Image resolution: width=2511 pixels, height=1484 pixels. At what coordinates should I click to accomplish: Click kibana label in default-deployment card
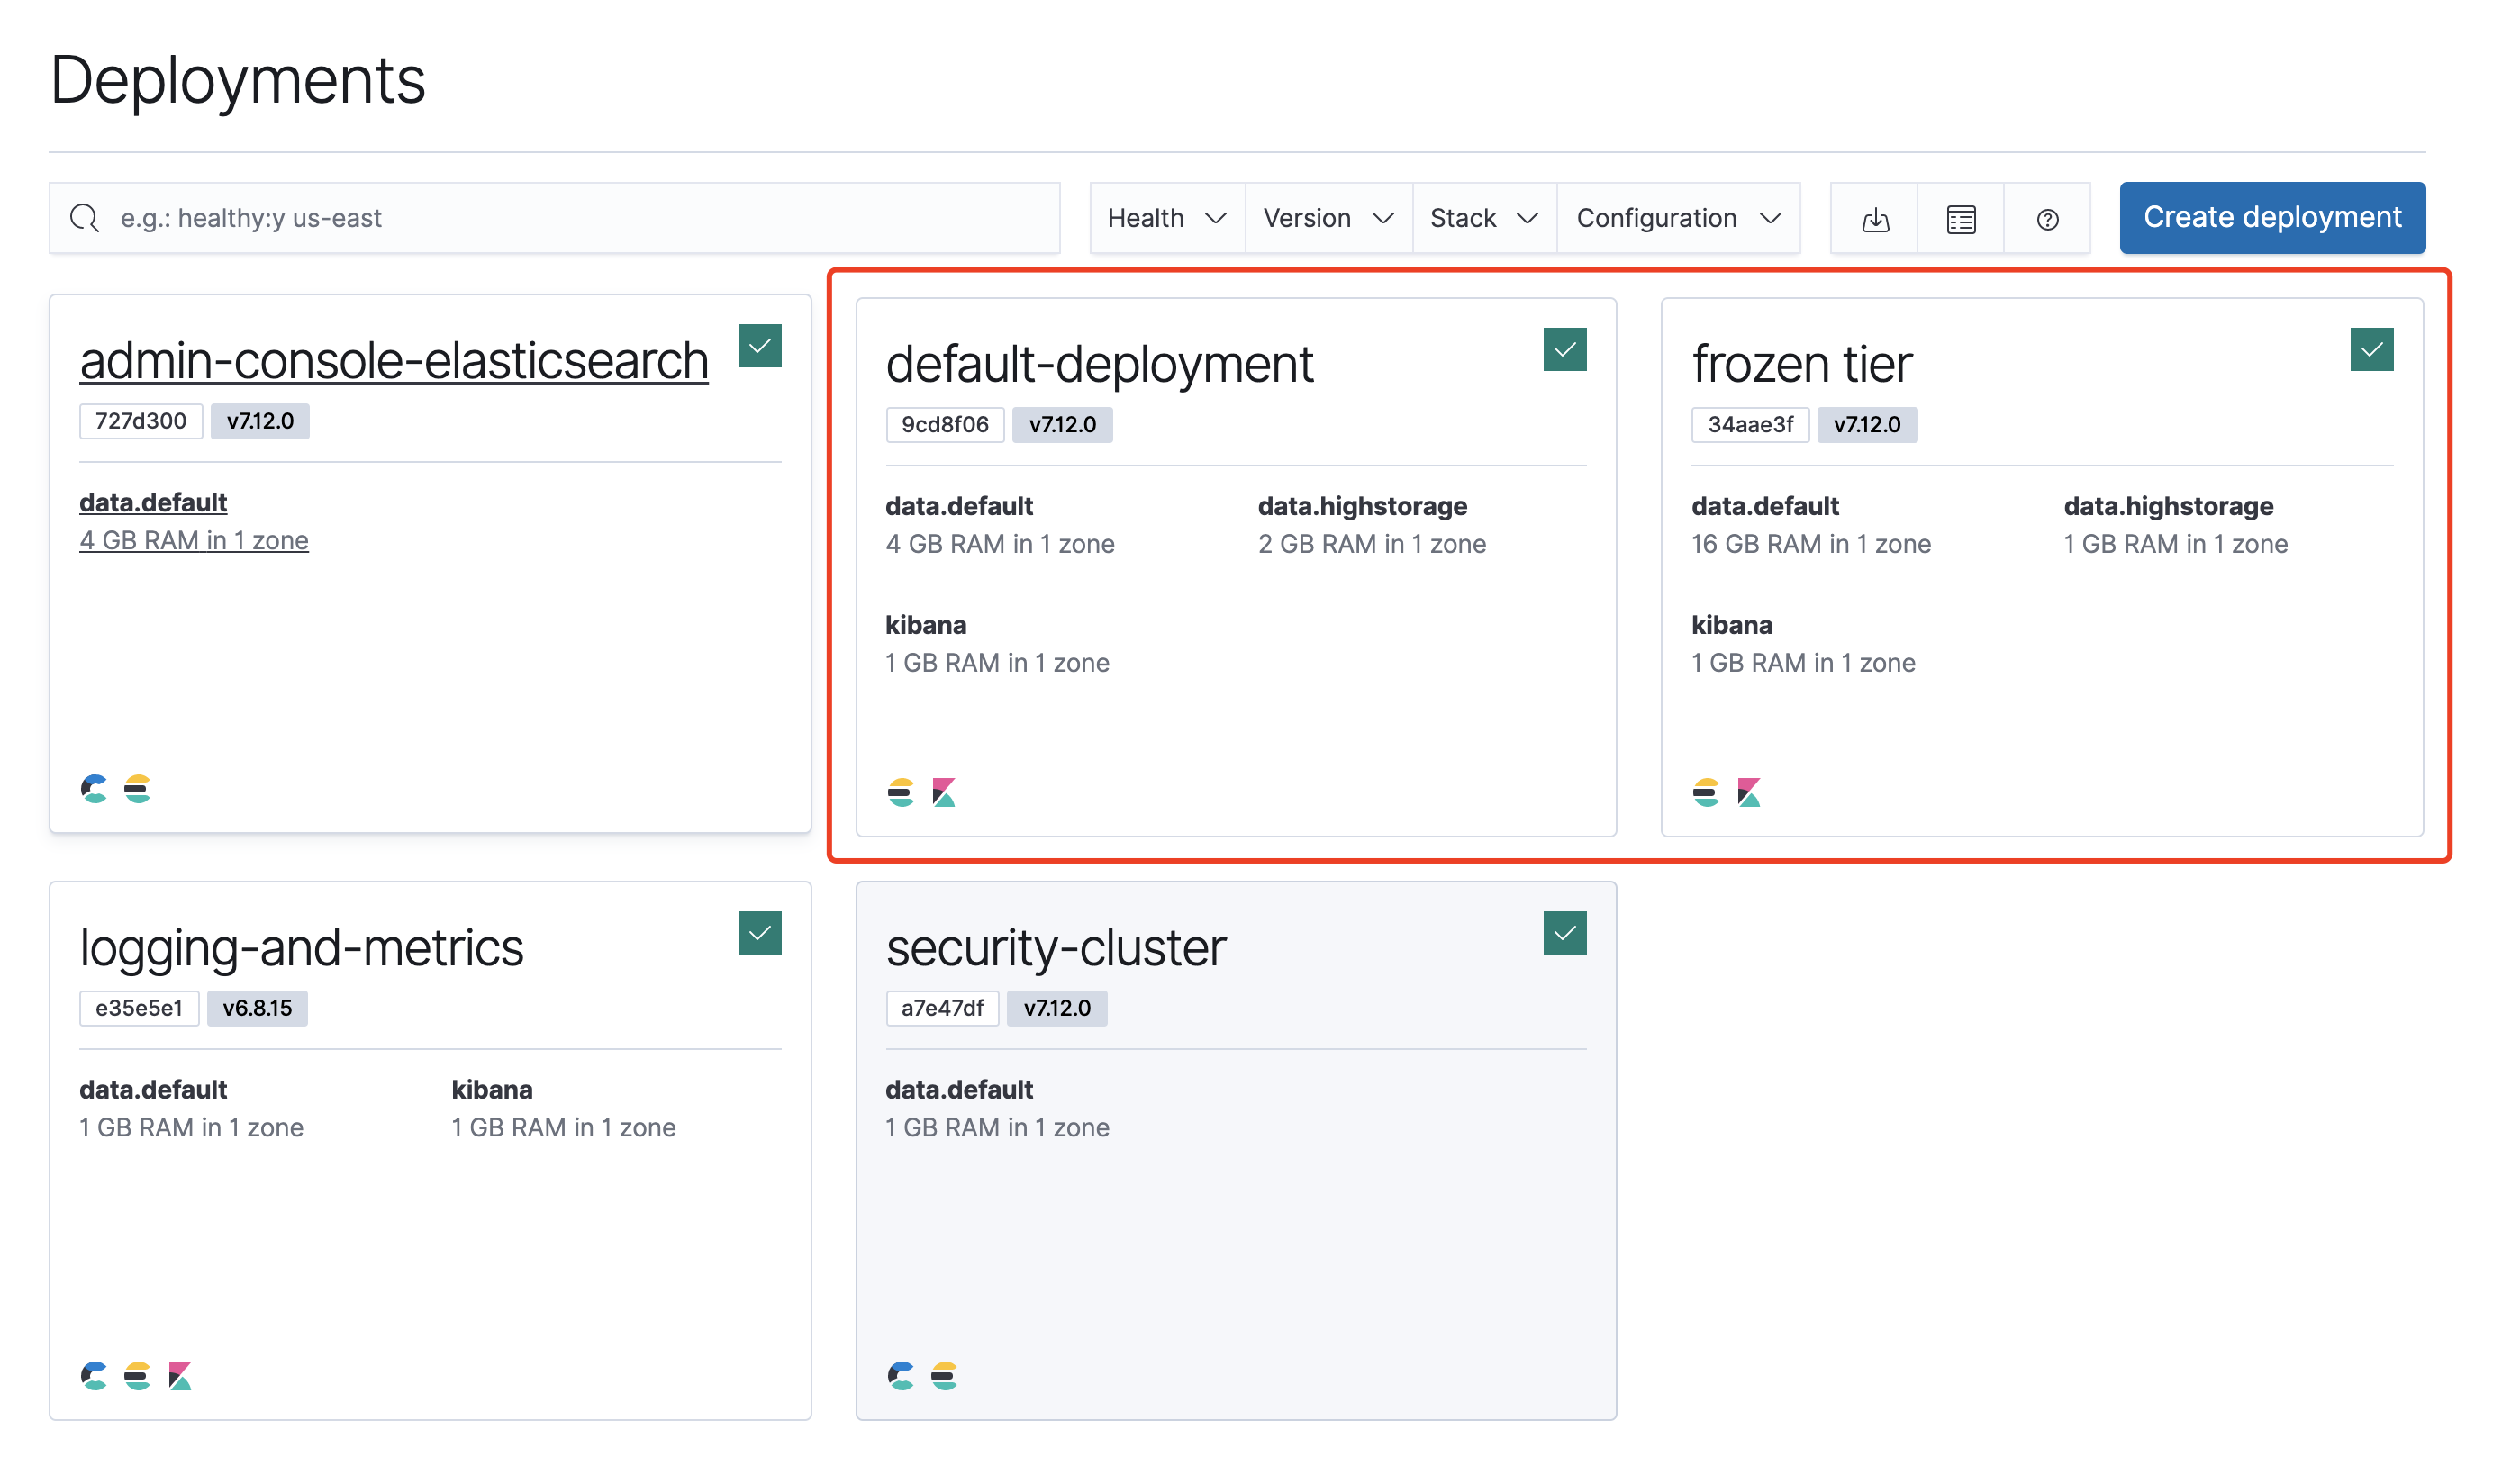coord(926,625)
